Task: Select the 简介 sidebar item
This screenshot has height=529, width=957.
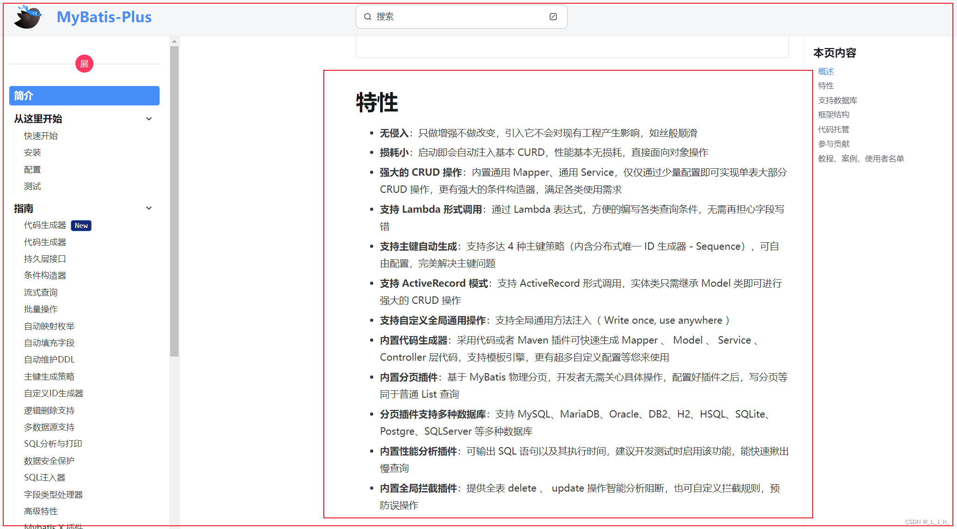Action: coord(84,96)
